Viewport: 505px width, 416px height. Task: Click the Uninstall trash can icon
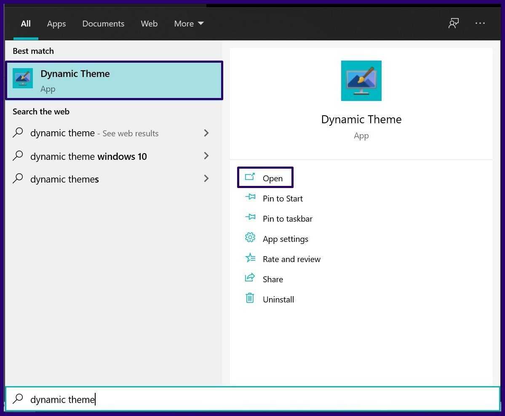click(250, 298)
